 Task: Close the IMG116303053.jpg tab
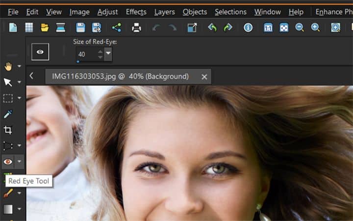[204, 77]
